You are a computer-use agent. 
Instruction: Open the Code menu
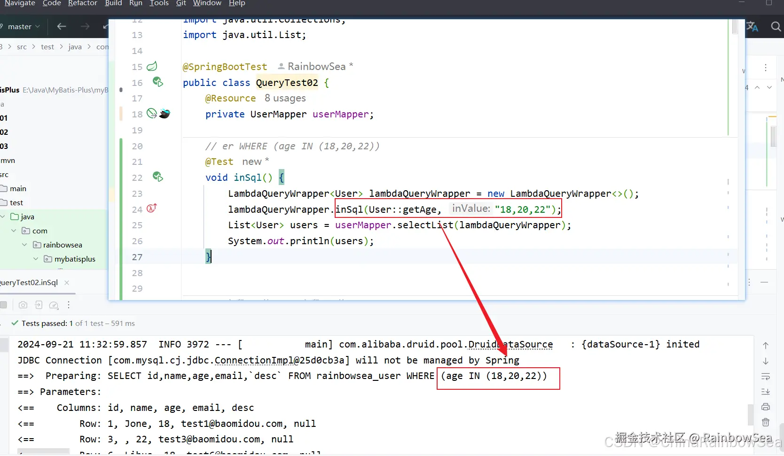tap(52, 3)
